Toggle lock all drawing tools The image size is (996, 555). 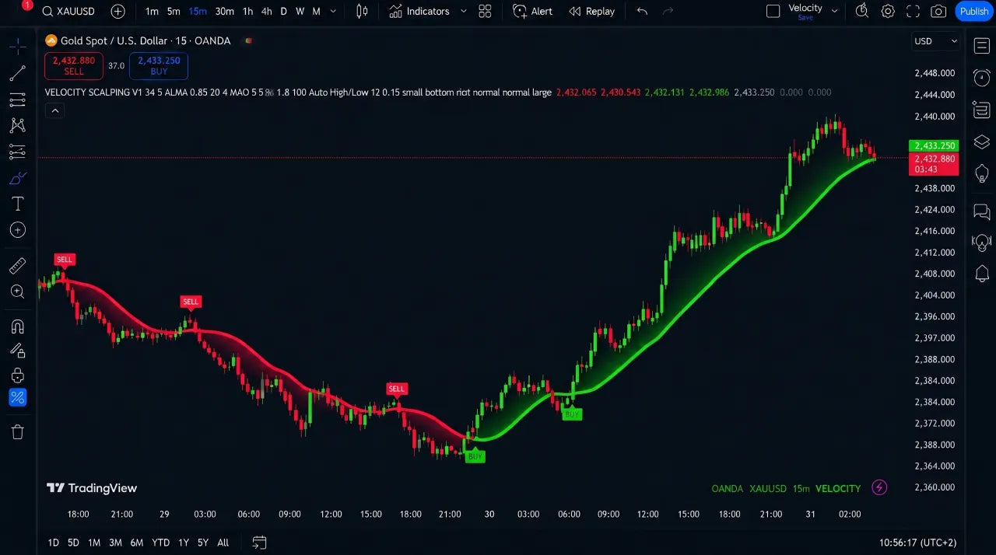(17, 376)
